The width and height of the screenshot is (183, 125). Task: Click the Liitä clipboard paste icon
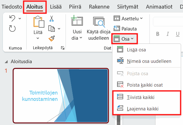click(39, 22)
